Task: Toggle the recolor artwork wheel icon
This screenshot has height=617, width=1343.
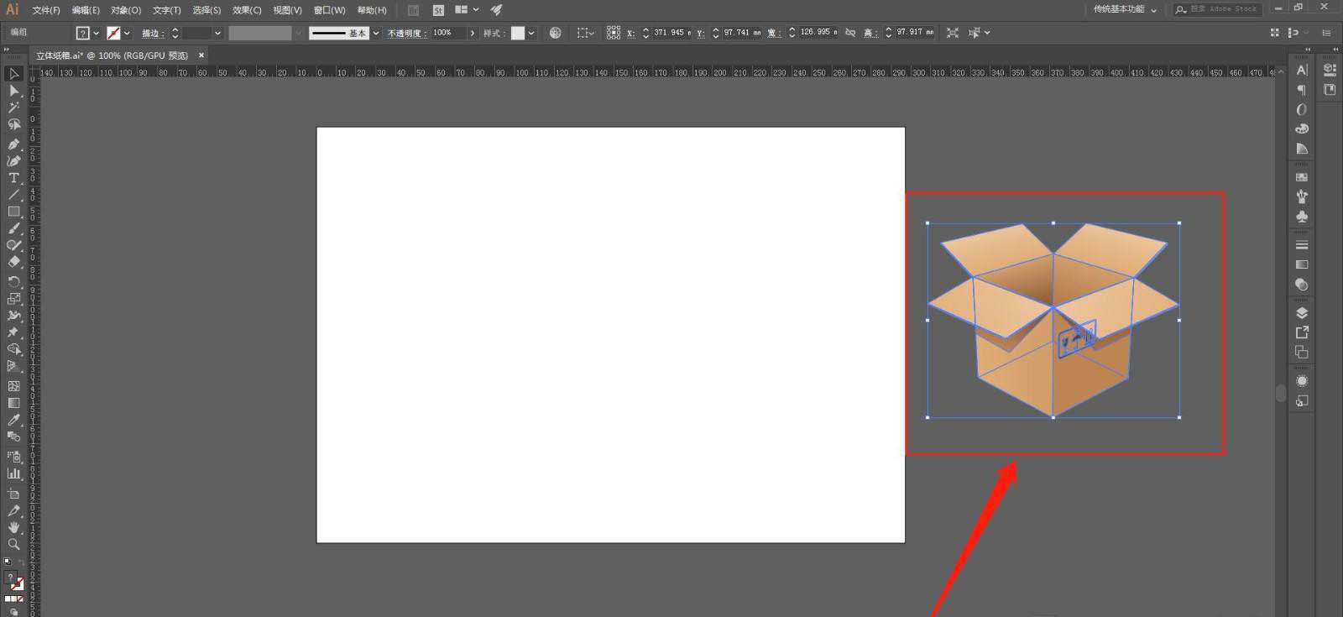Action: point(555,33)
